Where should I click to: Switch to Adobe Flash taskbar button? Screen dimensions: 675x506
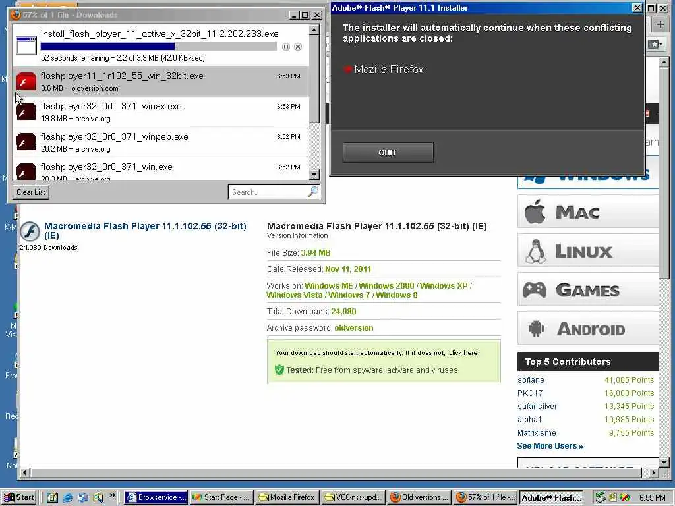pos(552,497)
